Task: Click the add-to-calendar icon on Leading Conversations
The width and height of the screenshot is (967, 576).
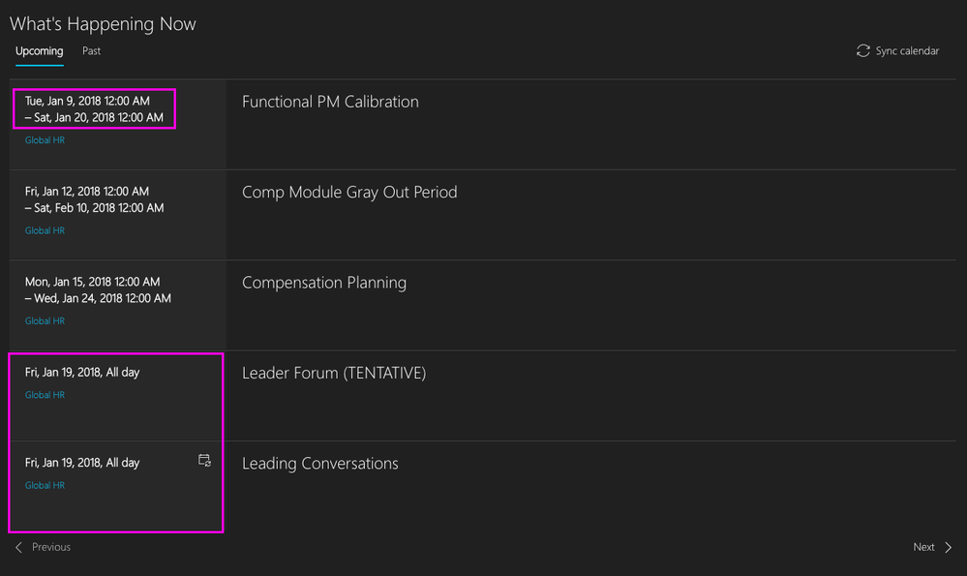Action: point(204,461)
